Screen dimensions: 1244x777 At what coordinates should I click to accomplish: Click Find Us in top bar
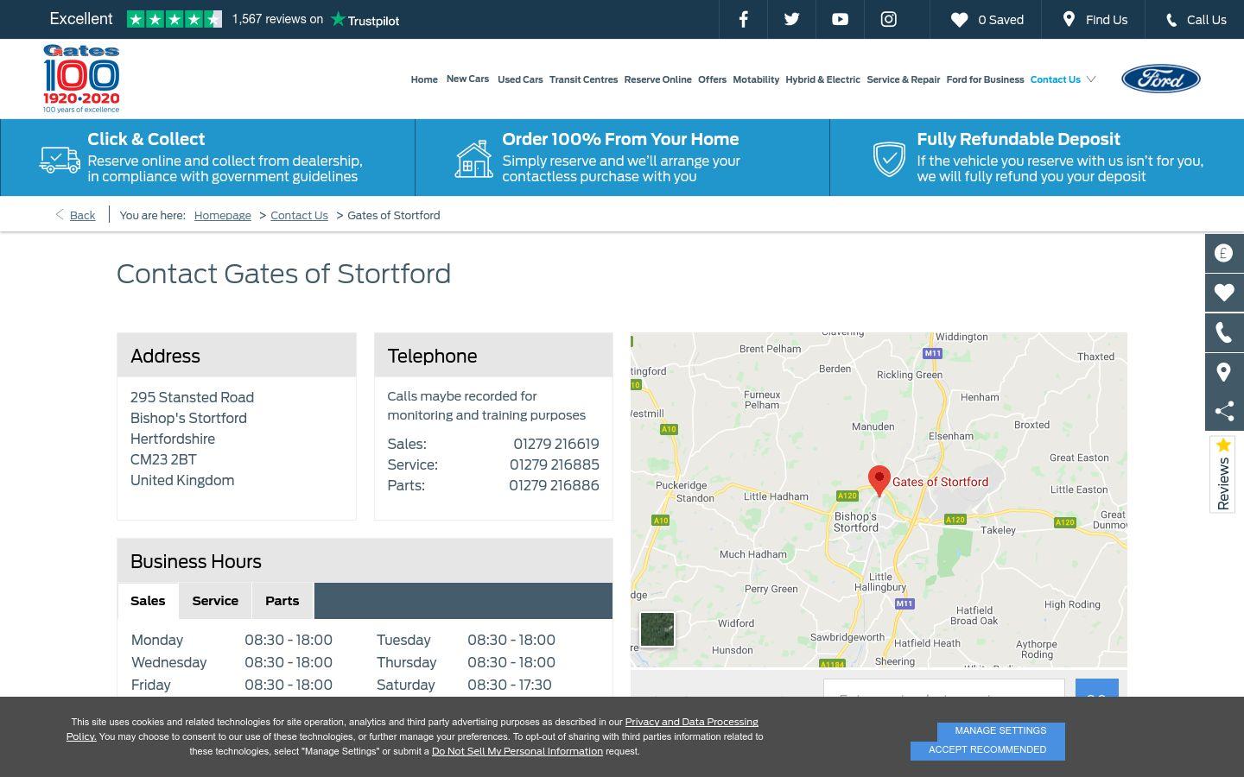1095,20
